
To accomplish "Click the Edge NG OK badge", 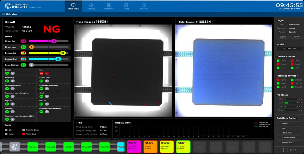I will coord(7,104).
